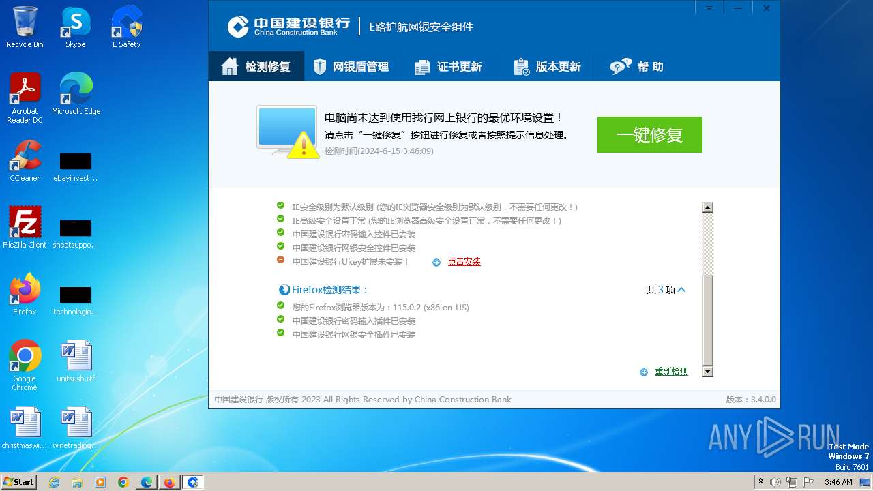Viewport: 873px width, 491px height.
Task: Click the certificate list icon on 证书更新
Action: [422, 67]
